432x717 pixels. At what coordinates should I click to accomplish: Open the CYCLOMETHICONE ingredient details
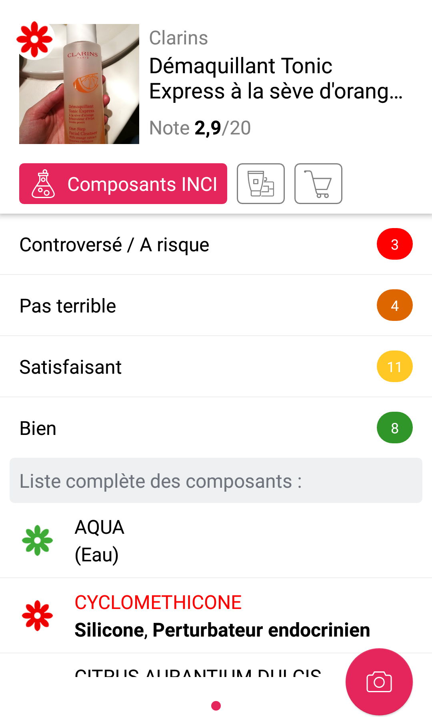click(222, 616)
